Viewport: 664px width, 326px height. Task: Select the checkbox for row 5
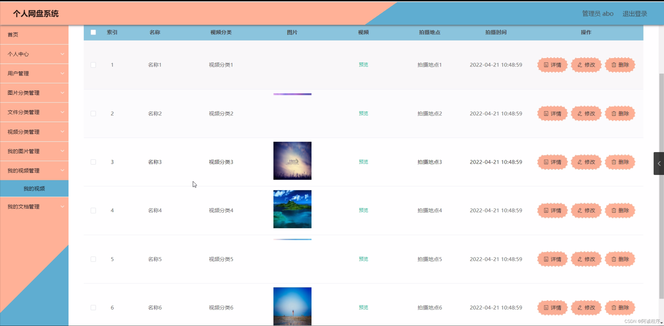coord(93,259)
